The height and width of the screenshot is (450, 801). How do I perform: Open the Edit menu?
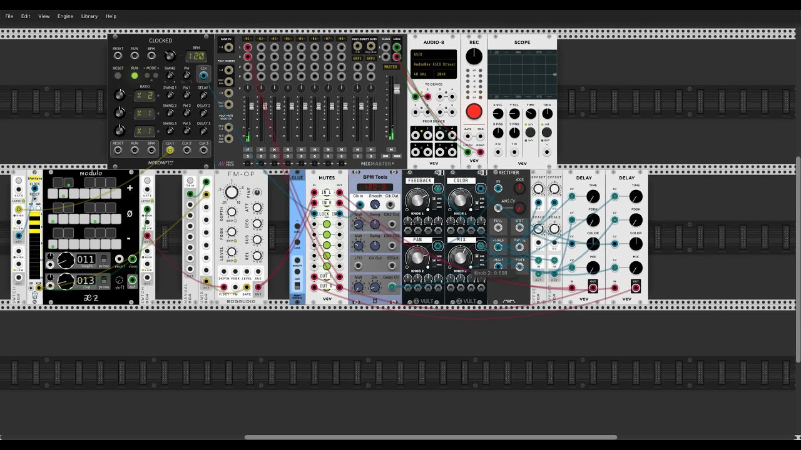(26, 16)
